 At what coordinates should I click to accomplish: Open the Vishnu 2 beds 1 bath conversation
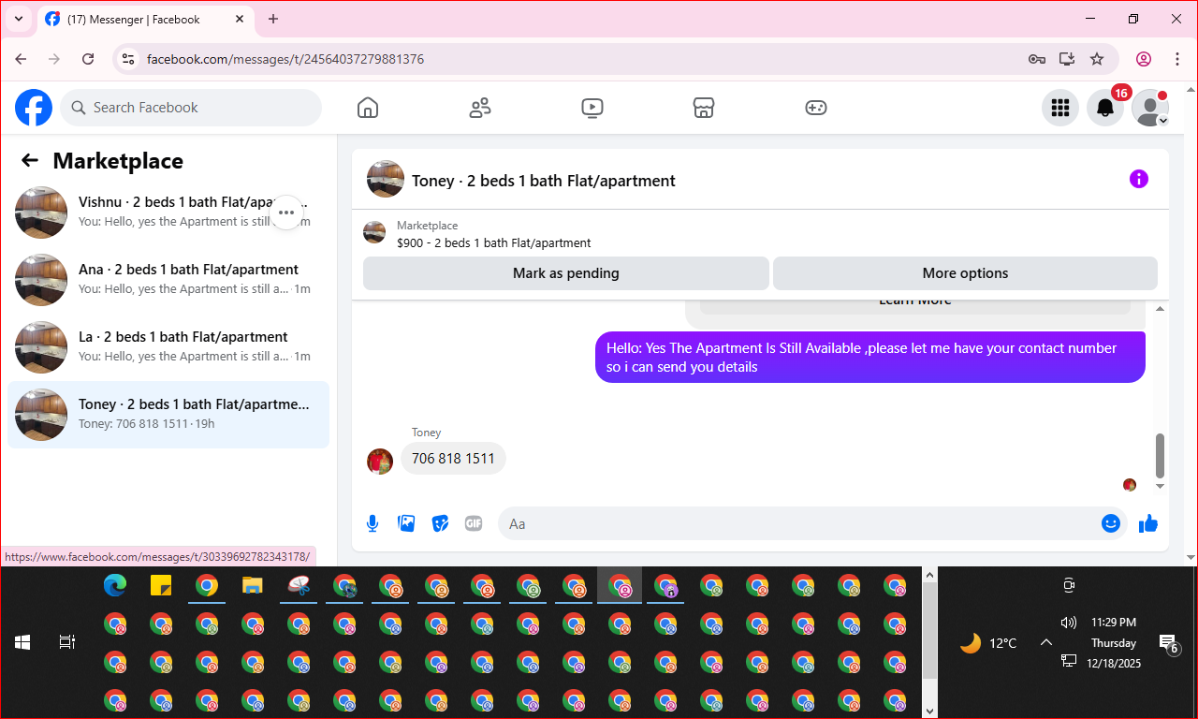click(x=168, y=213)
